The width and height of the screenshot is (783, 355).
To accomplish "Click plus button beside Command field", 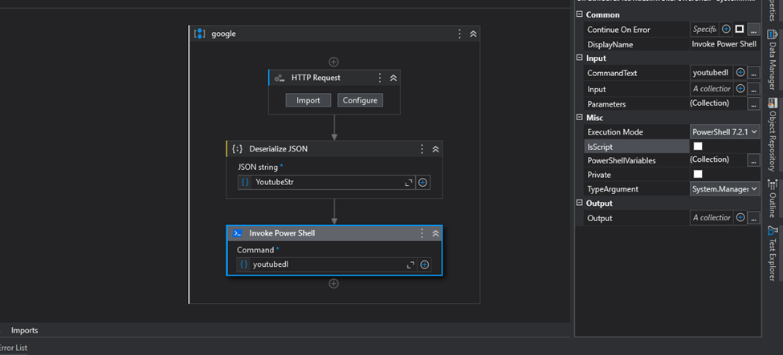I will (x=425, y=264).
